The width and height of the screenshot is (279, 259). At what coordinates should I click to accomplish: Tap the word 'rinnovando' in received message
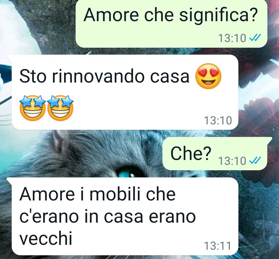pyautogui.click(x=98, y=76)
